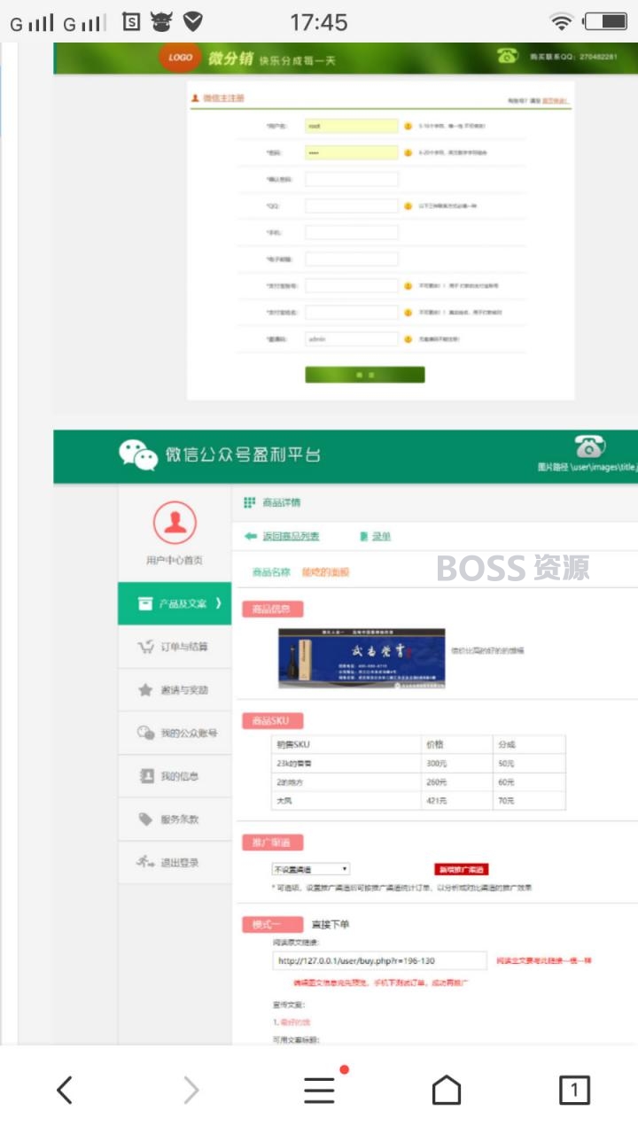
Task: Click the 录单 link
Action: click(381, 536)
